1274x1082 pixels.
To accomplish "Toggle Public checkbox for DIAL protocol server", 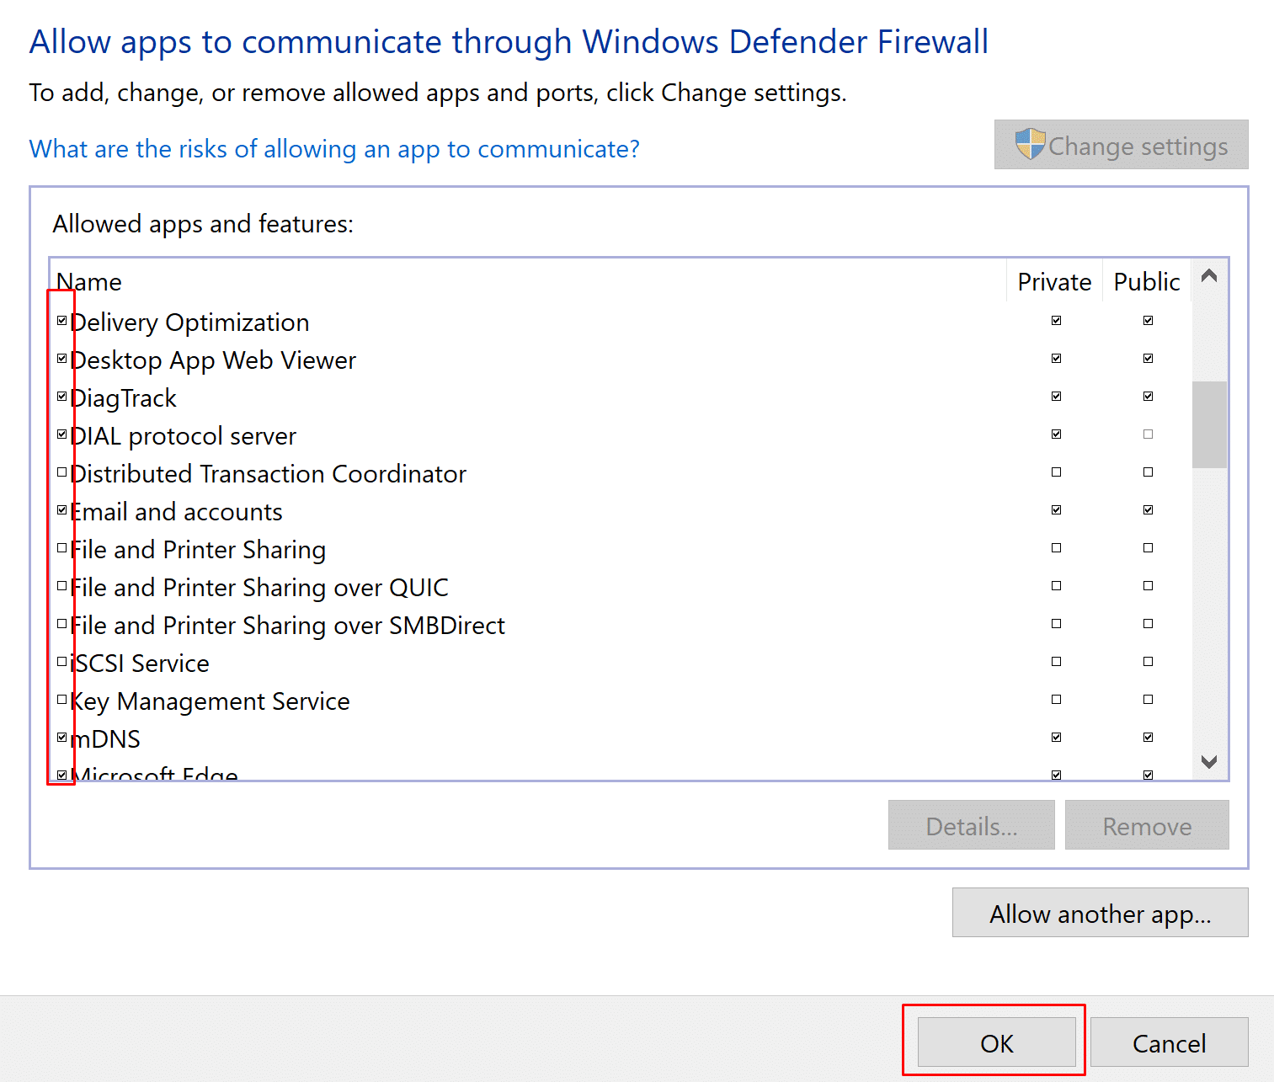I will click(1148, 434).
